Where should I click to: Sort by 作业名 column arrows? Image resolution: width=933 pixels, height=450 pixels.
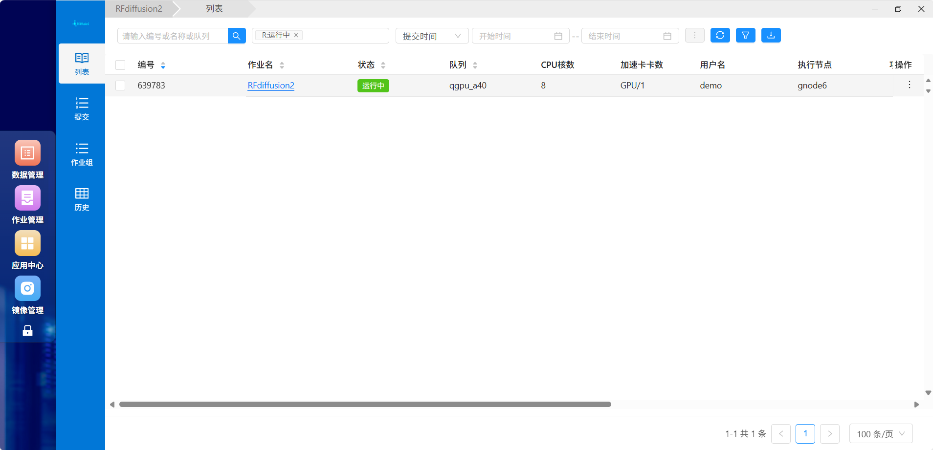pos(282,65)
